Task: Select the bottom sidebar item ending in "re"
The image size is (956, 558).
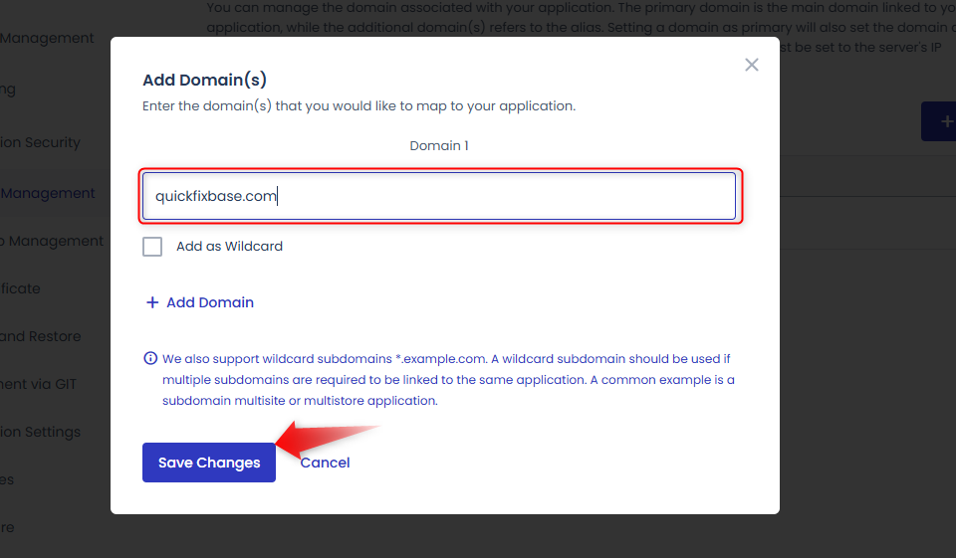Action: [7, 527]
